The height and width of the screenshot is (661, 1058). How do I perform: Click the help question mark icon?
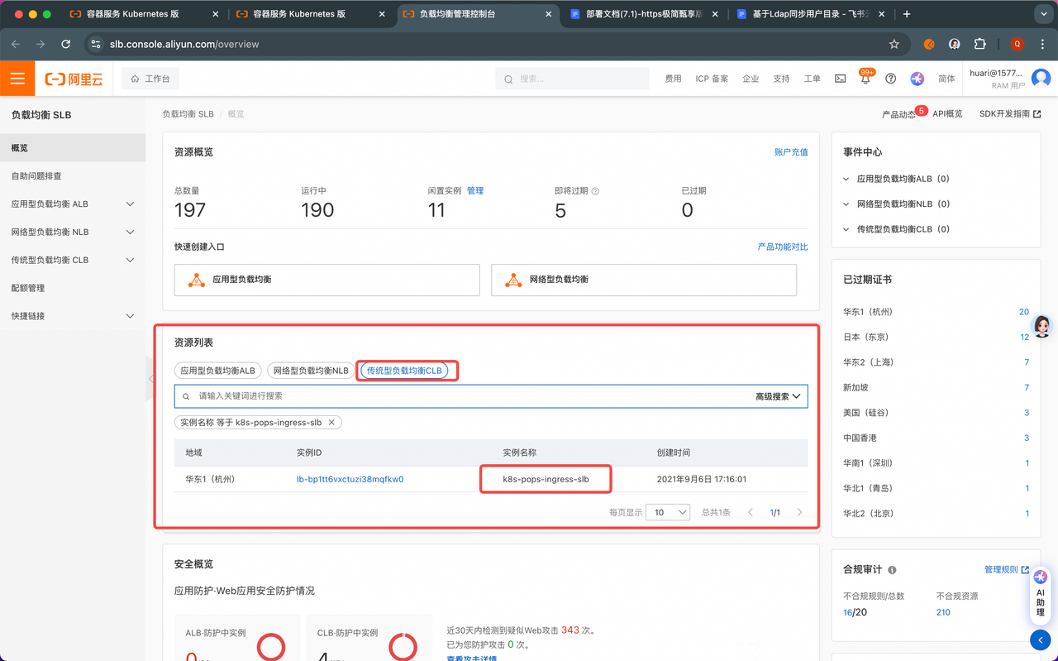[890, 79]
